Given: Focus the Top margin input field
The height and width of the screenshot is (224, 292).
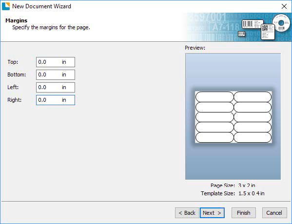Looking at the screenshot, I should (56, 62).
